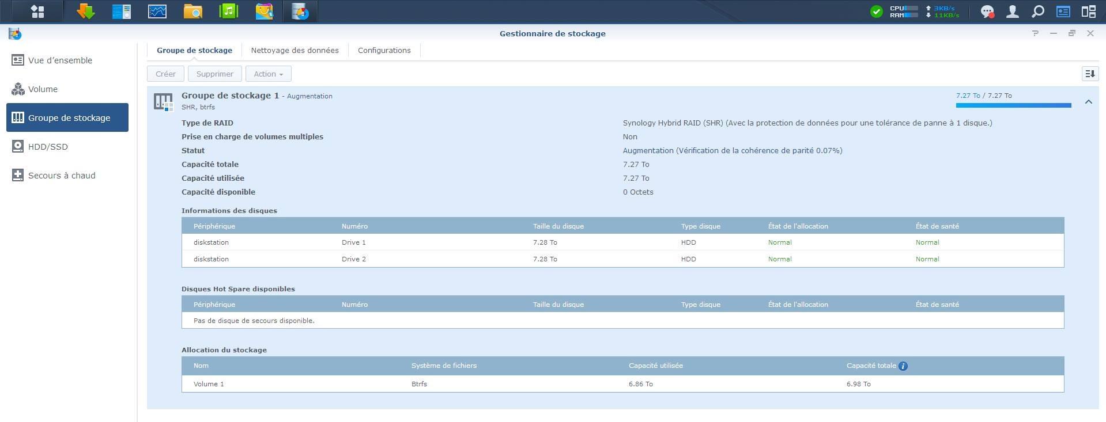Open File Station taskbar icon

(x=193, y=12)
